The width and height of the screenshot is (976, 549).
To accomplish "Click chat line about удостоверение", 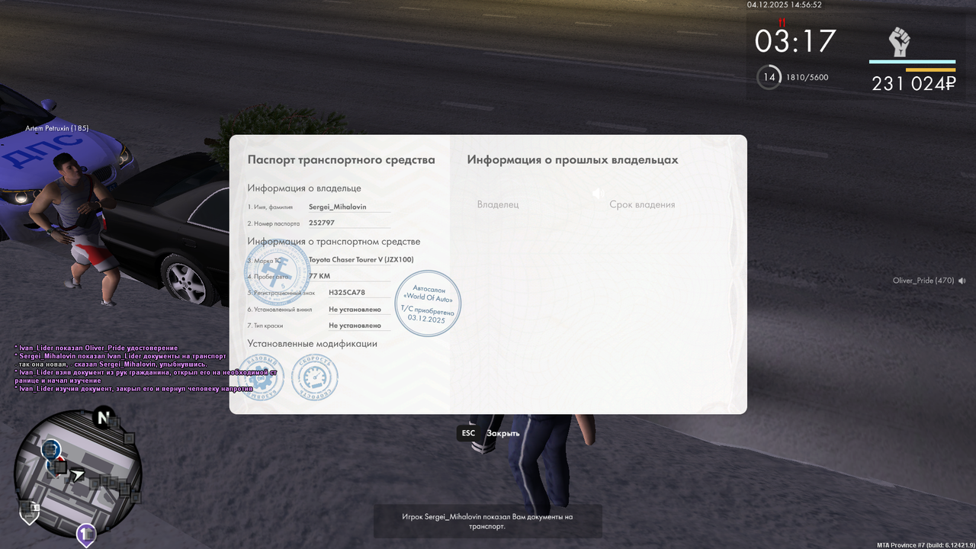I will pyautogui.click(x=96, y=348).
